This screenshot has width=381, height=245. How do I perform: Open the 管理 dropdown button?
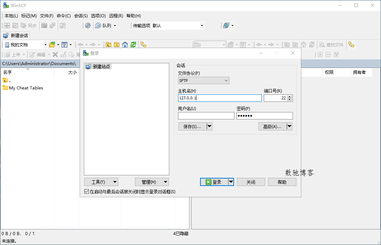tap(152, 182)
